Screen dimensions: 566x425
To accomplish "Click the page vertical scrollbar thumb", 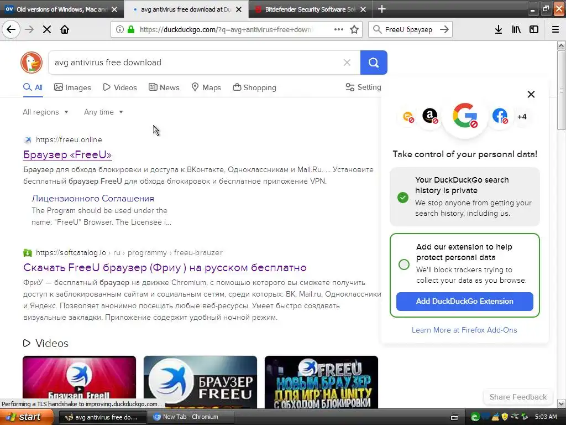I will click(561, 90).
